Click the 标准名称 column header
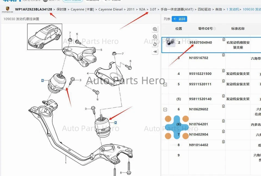The width and height of the screenshot is (261, 176). point(238,29)
